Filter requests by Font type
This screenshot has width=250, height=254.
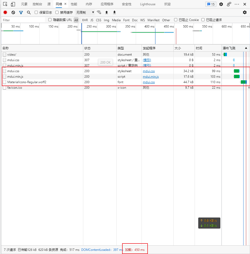126,20
